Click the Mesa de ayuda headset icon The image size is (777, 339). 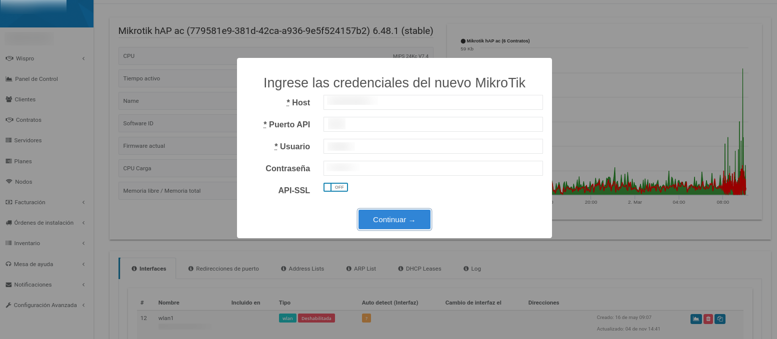8,264
